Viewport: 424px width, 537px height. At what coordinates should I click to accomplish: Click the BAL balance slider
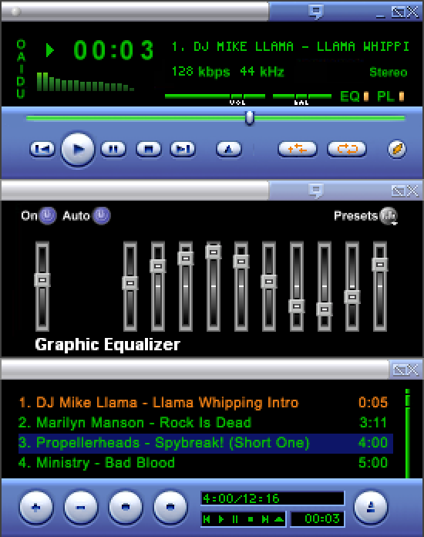302,96
